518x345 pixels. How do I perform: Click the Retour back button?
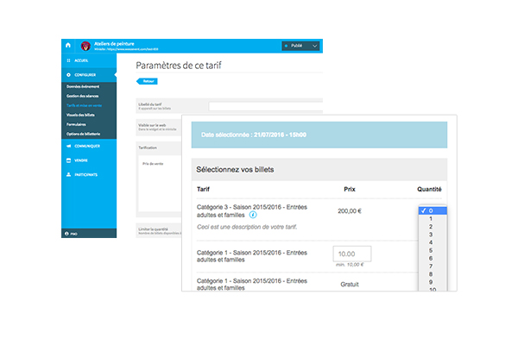[x=147, y=81]
